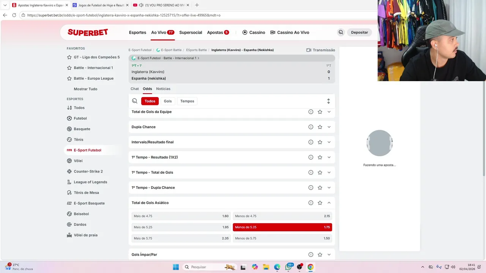Open Esportes in top navigation
This screenshot has width=486, height=273.
coord(137,33)
